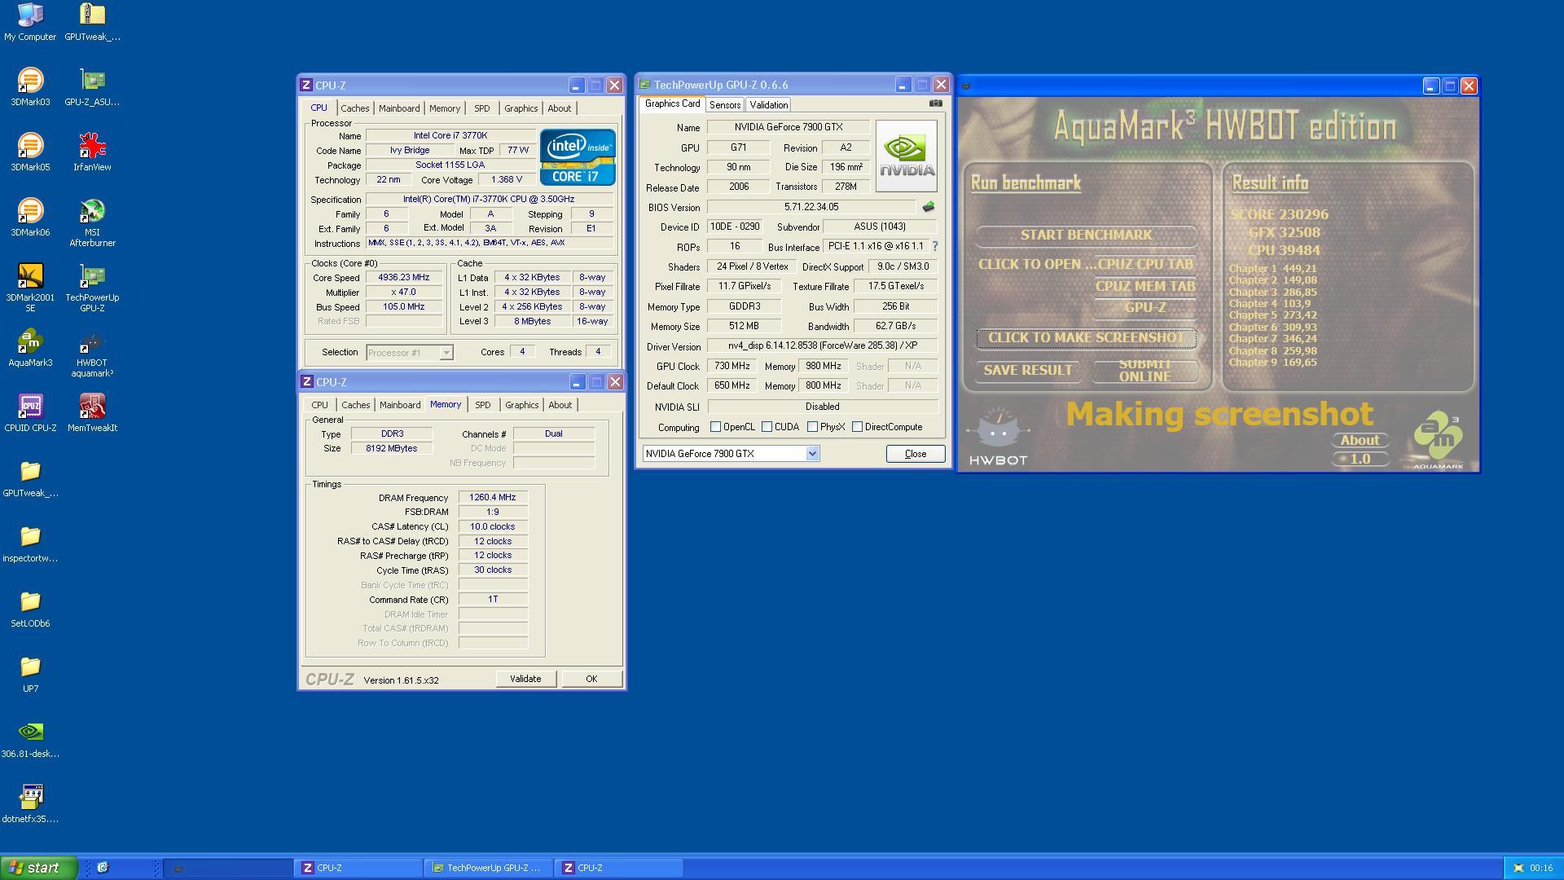1564x880 pixels.
Task: Select Validation tab in GPU-Z
Action: pos(768,105)
